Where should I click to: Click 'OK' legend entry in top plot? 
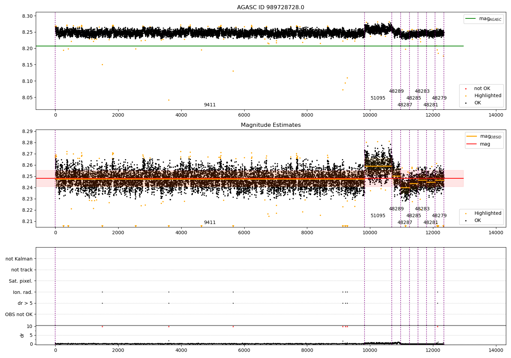click(x=473, y=103)
